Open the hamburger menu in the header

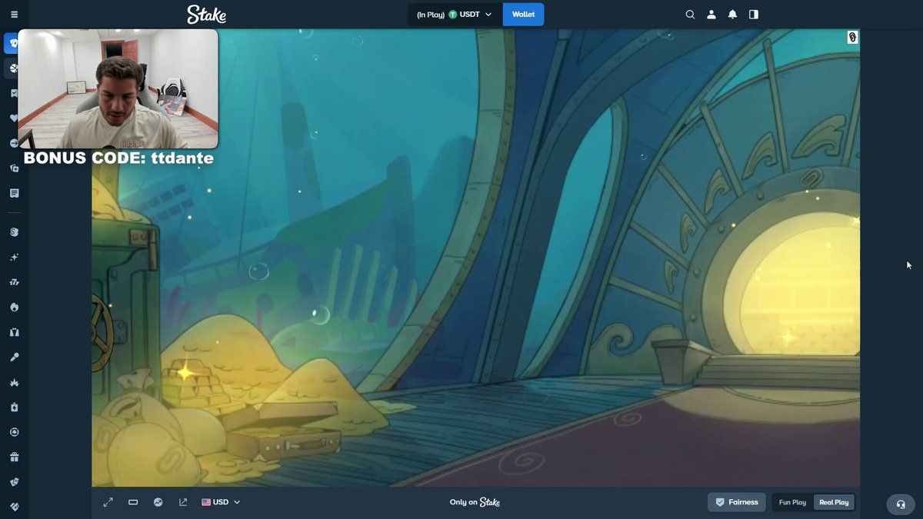point(14,15)
